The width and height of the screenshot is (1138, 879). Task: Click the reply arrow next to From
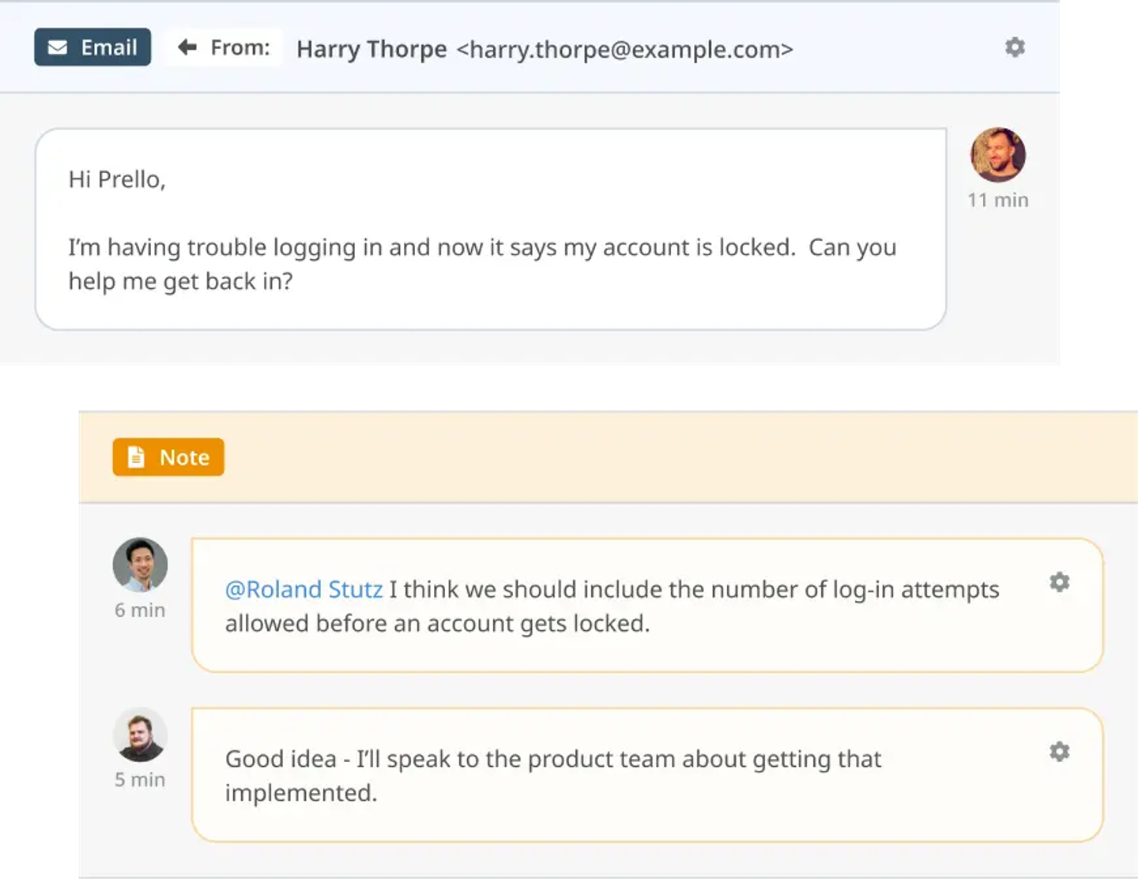[187, 47]
